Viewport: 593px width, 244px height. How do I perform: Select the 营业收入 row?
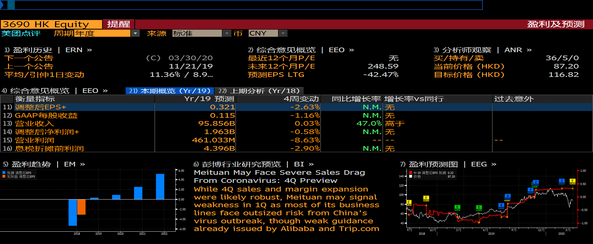click(296, 124)
